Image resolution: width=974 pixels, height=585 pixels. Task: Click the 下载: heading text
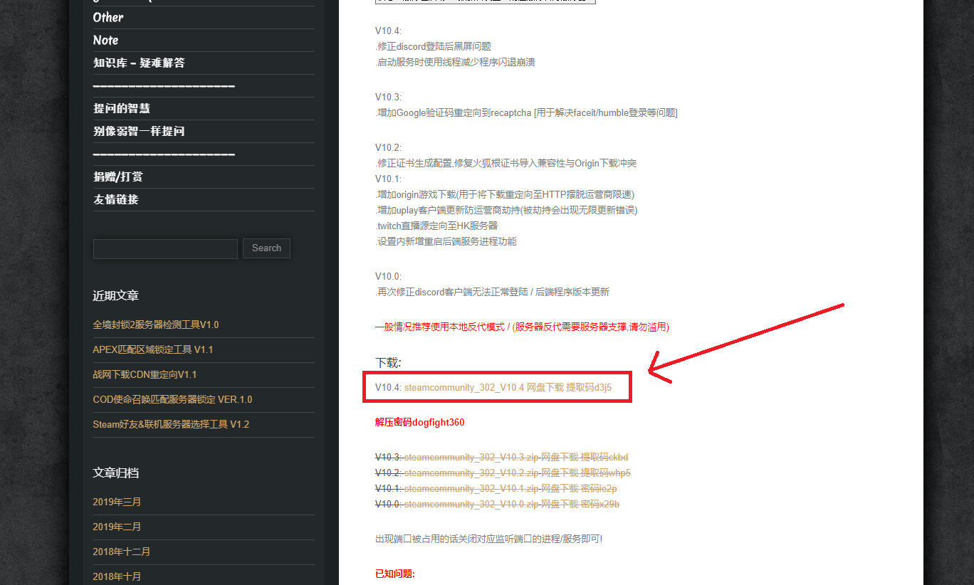[x=388, y=362]
